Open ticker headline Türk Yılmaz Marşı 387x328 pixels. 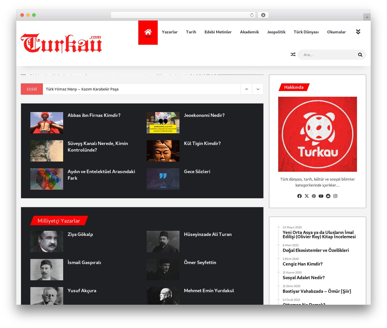pyautogui.click(x=82, y=89)
